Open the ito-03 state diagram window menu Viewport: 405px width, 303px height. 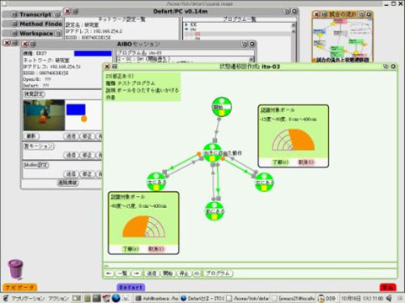[115, 66]
